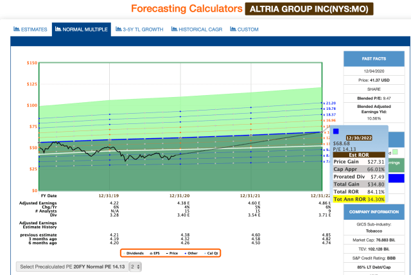Click the Price Gain $27.31 row
Image resolution: width=411 pixels, height=275 pixels.
[x=359, y=162]
